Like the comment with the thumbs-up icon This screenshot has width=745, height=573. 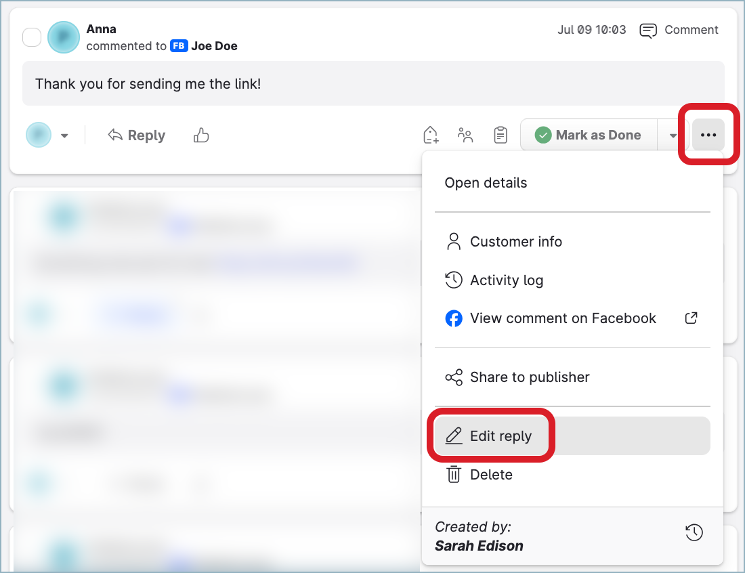[201, 135]
